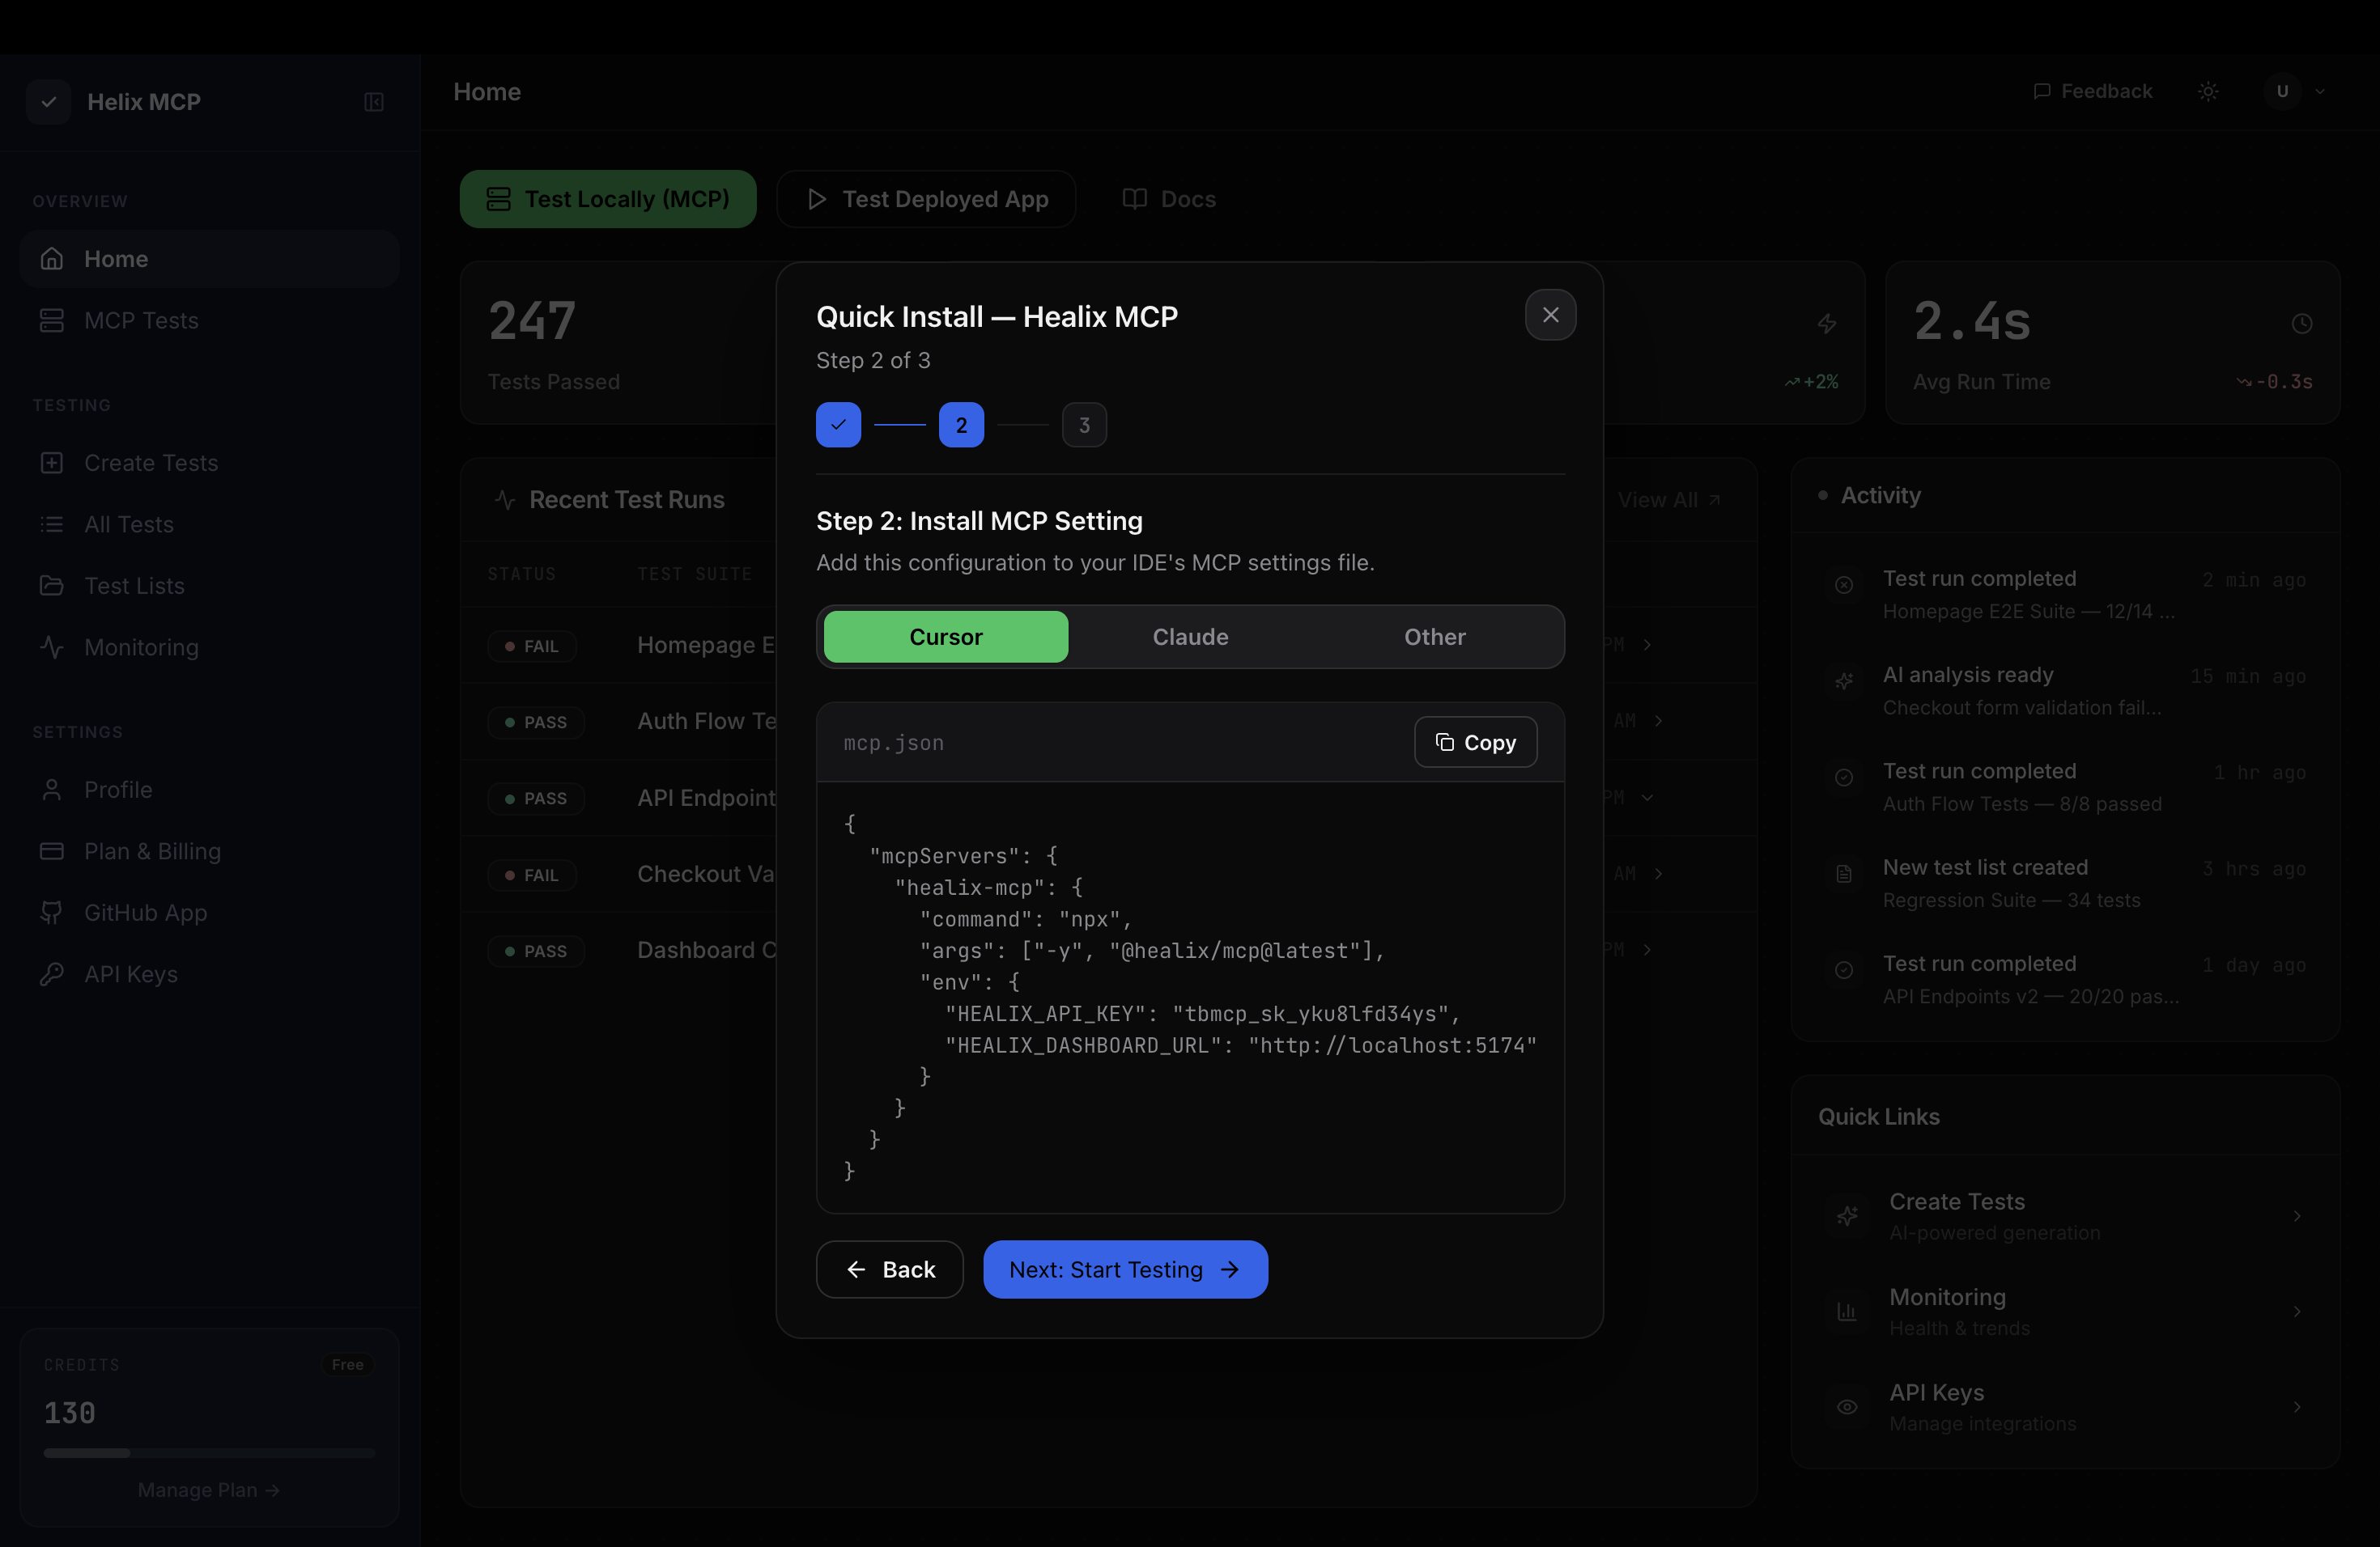
Task: Click the credits usage progress bar
Action: pos(209,1453)
